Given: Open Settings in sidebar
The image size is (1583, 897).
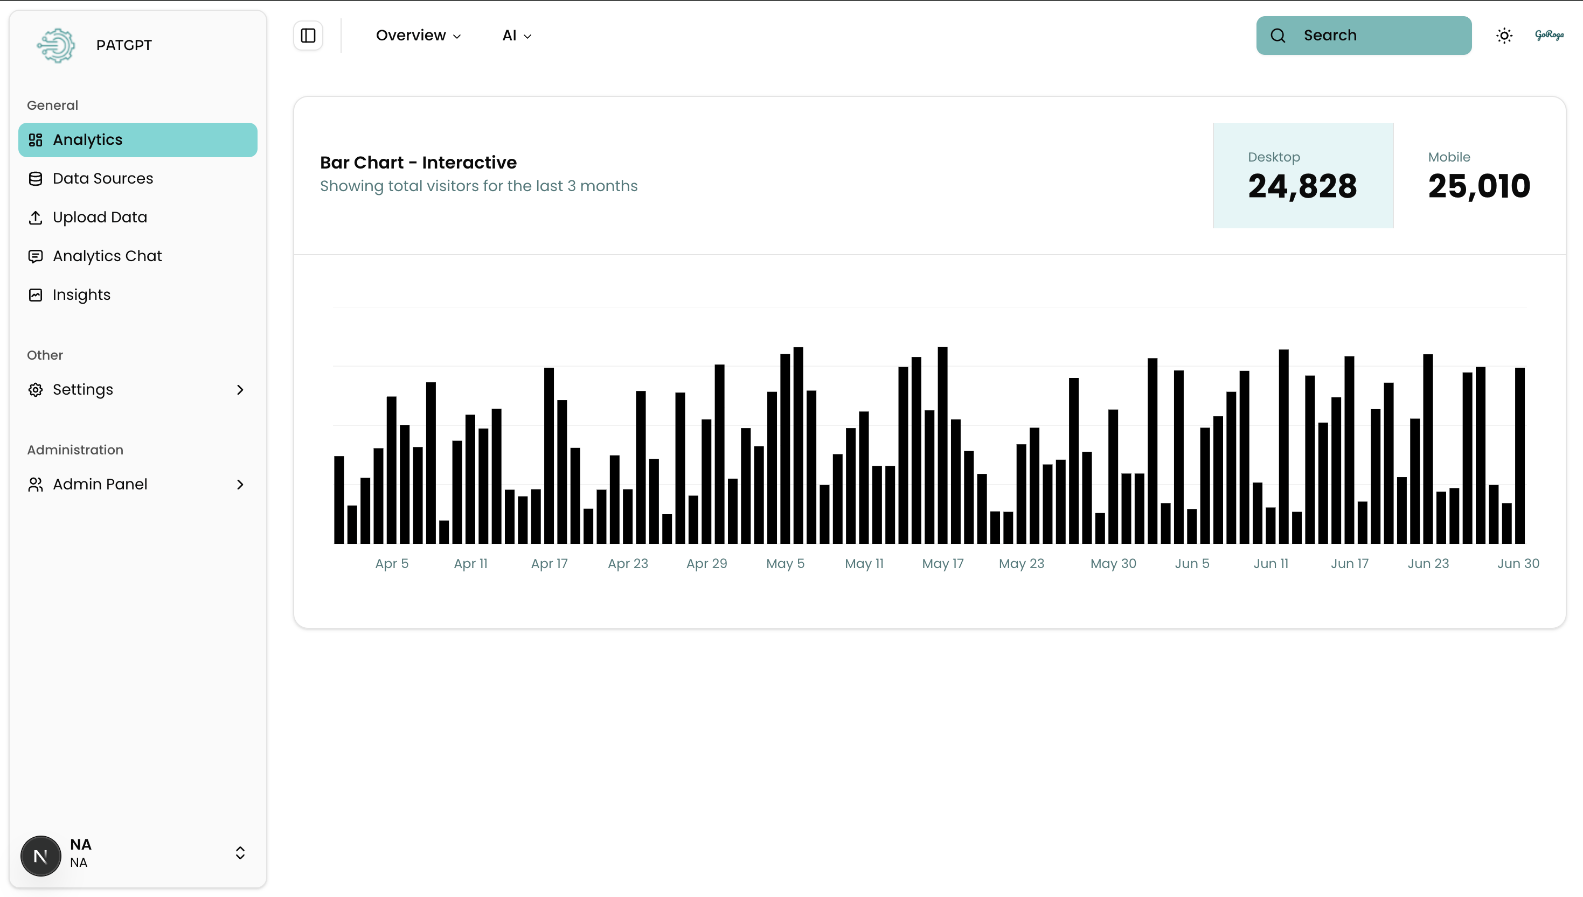Looking at the screenshot, I should click(138, 390).
